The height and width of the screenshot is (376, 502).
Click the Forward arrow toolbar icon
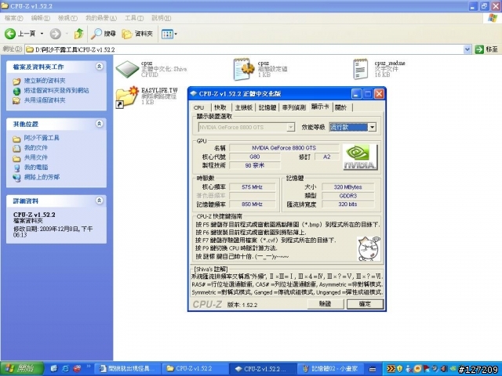coord(56,34)
